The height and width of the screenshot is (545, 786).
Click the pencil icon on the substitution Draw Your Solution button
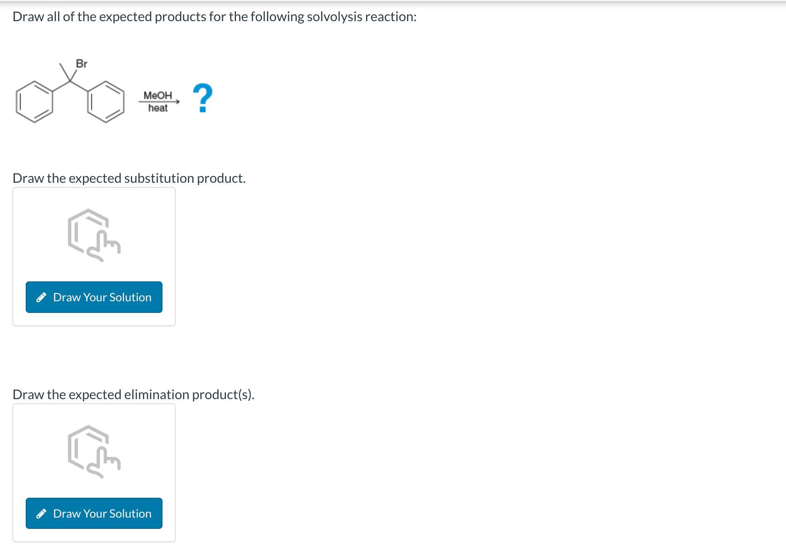(x=41, y=297)
